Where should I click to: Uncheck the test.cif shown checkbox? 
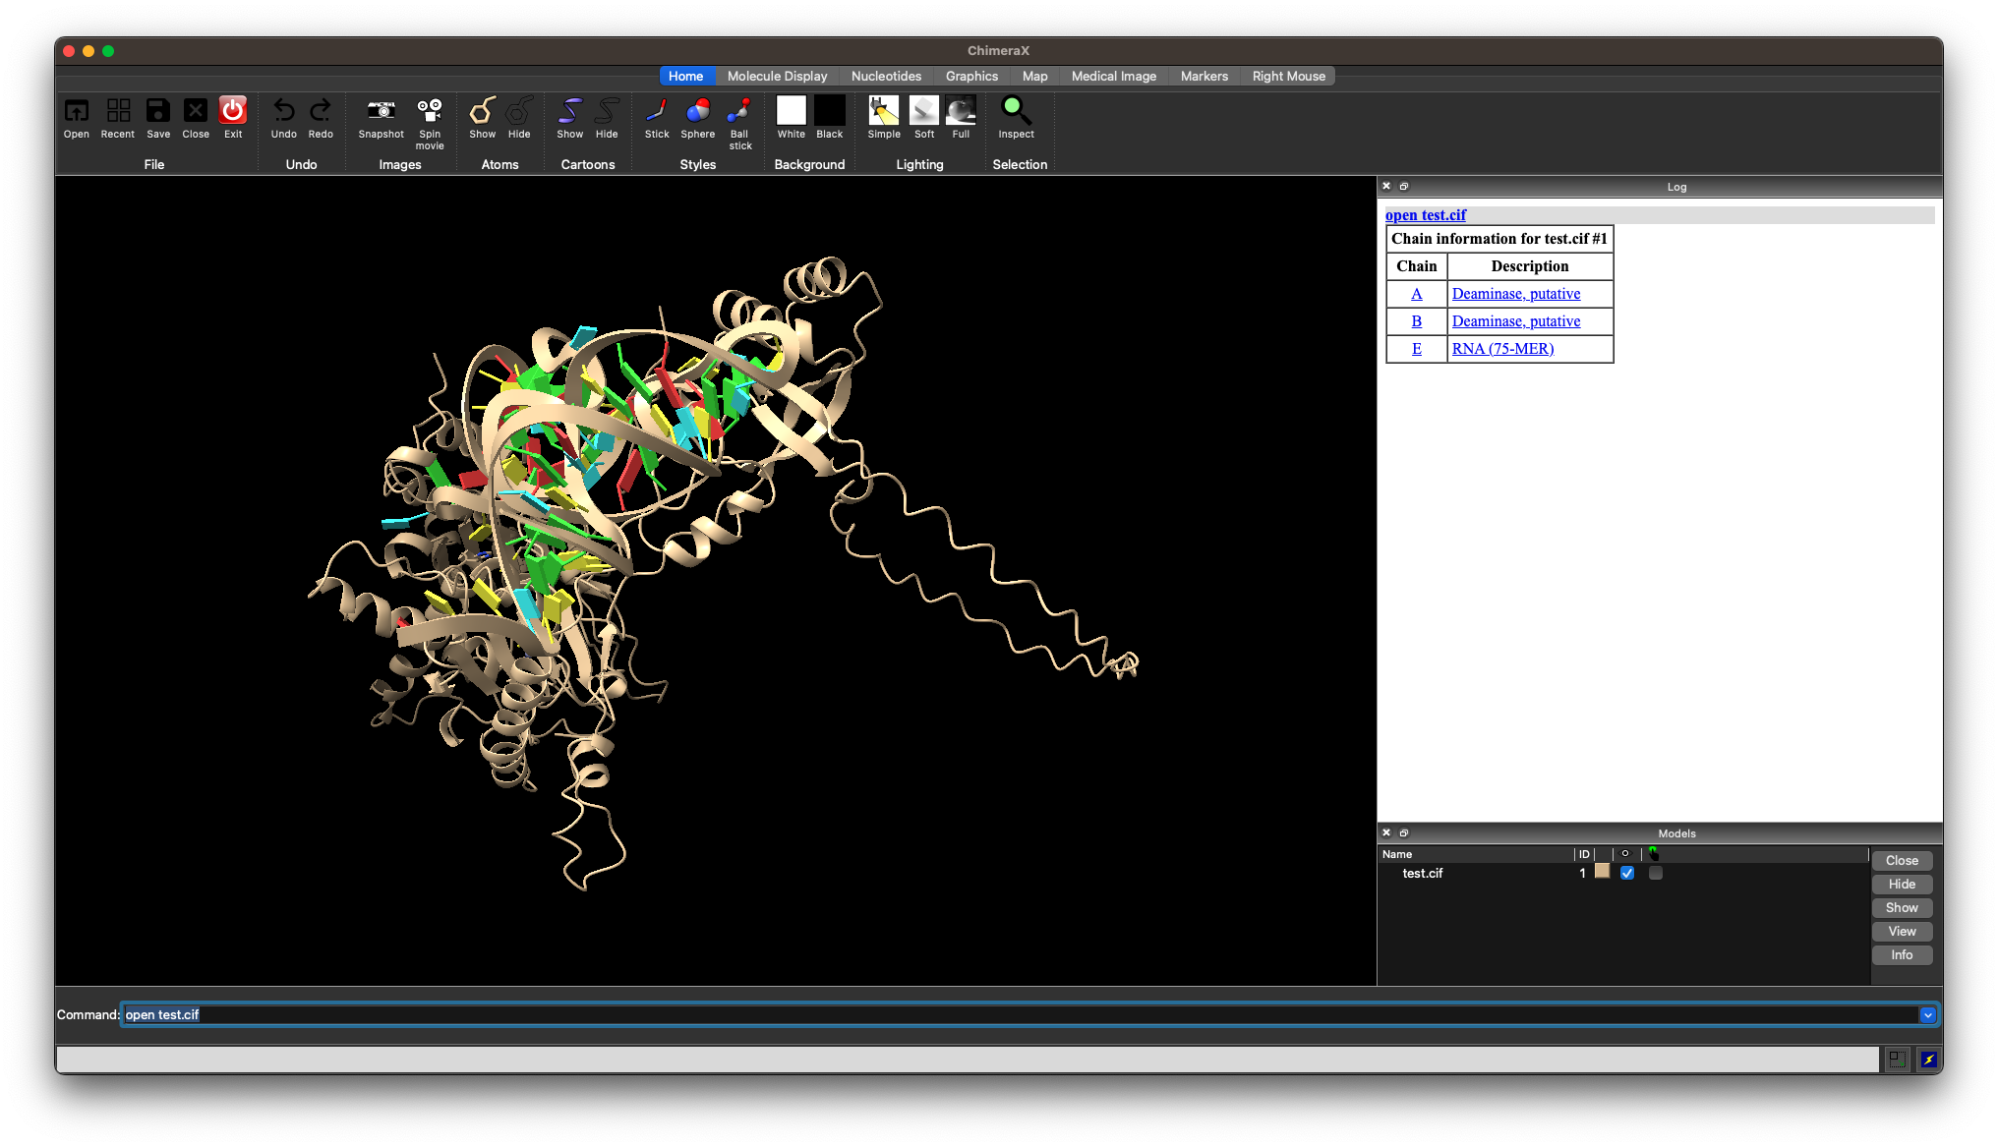1627,873
